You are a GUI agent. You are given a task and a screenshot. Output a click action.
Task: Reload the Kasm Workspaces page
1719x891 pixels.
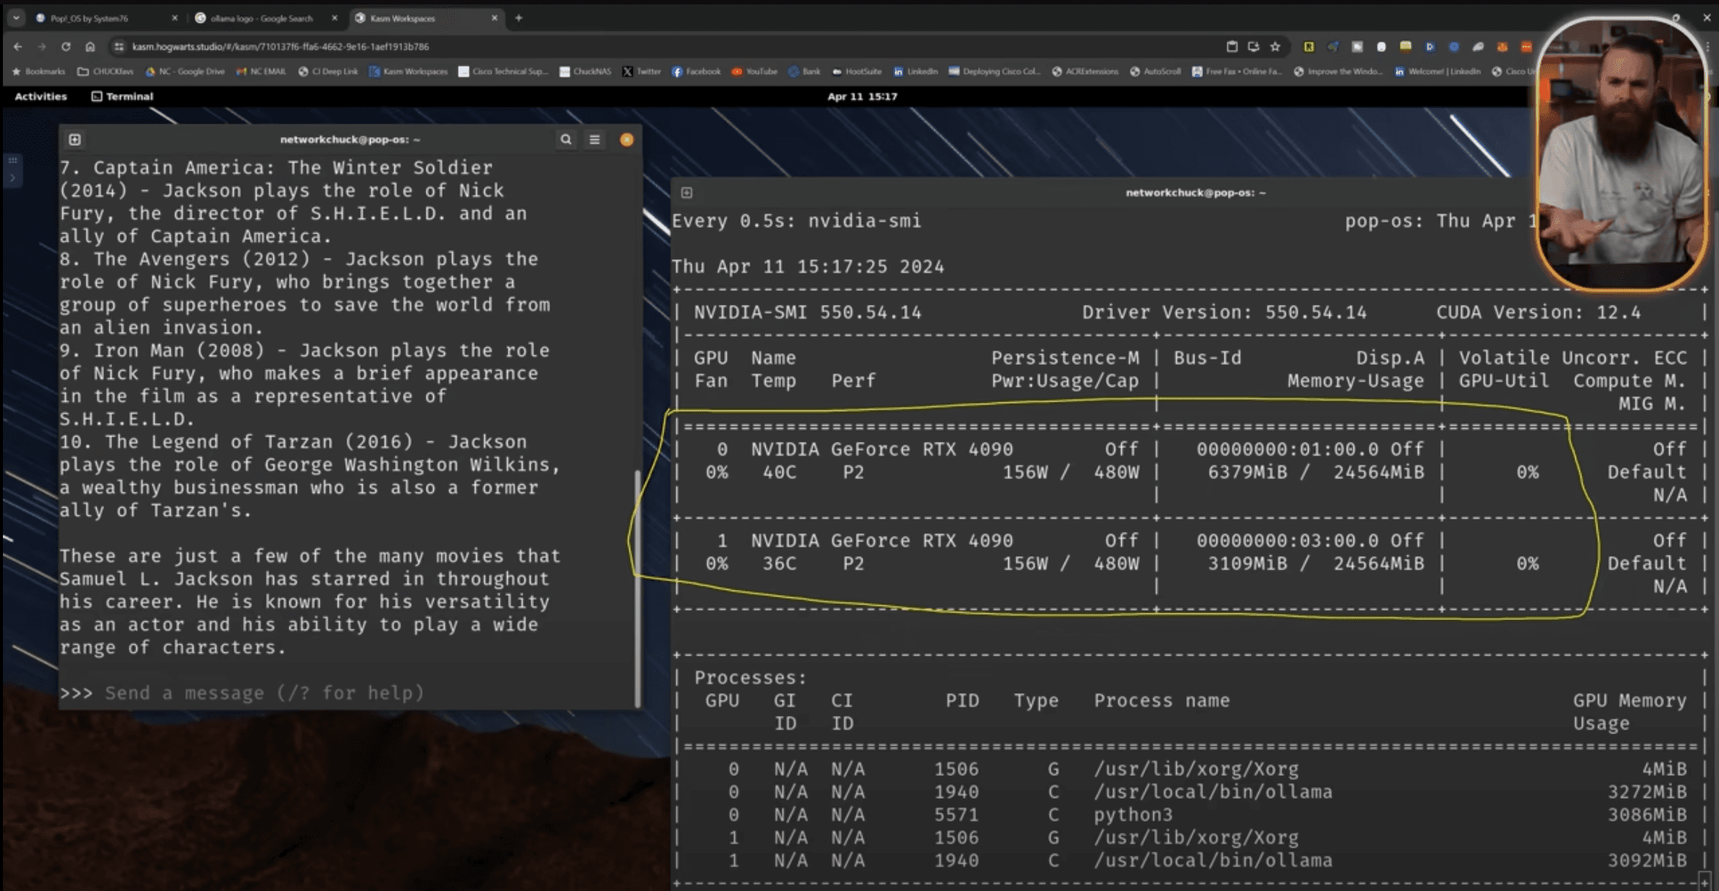pyautogui.click(x=66, y=46)
